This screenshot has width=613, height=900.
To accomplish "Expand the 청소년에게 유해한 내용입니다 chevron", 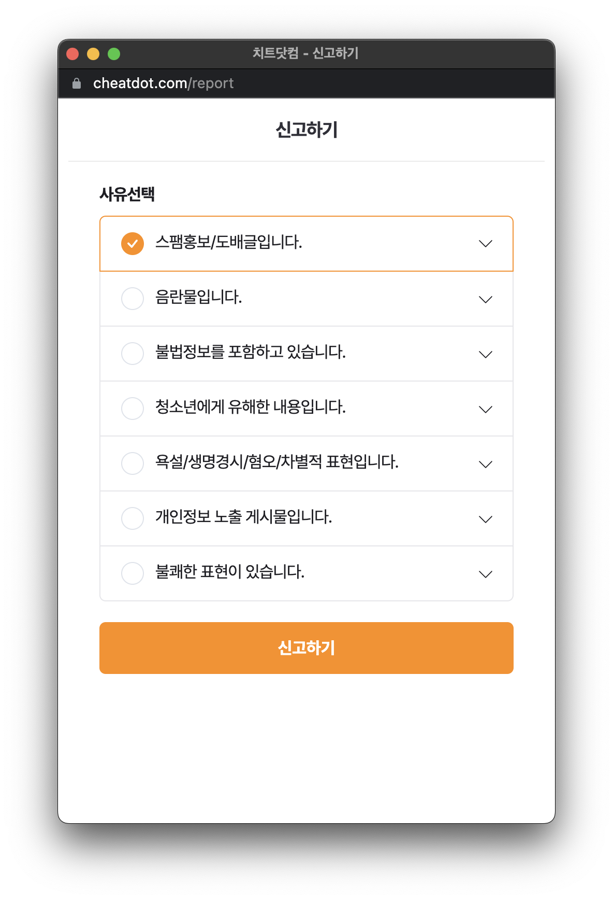I will [485, 410].
